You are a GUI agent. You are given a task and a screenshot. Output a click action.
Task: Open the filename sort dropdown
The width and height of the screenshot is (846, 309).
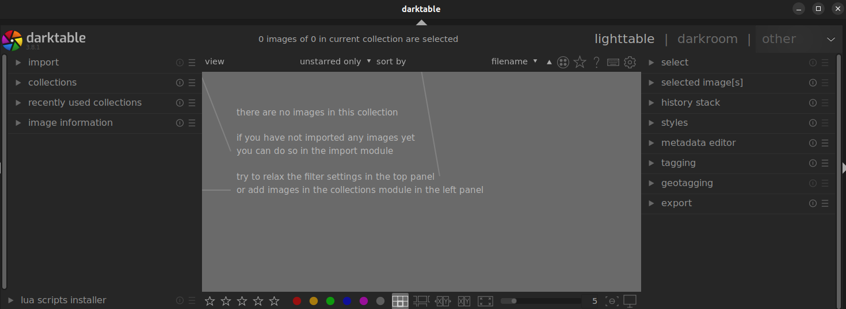pos(515,61)
